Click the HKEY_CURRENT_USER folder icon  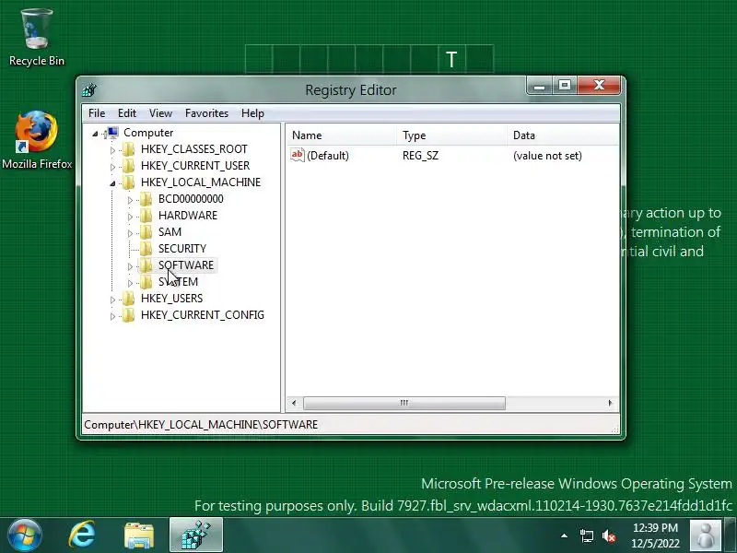click(x=128, y=166)
